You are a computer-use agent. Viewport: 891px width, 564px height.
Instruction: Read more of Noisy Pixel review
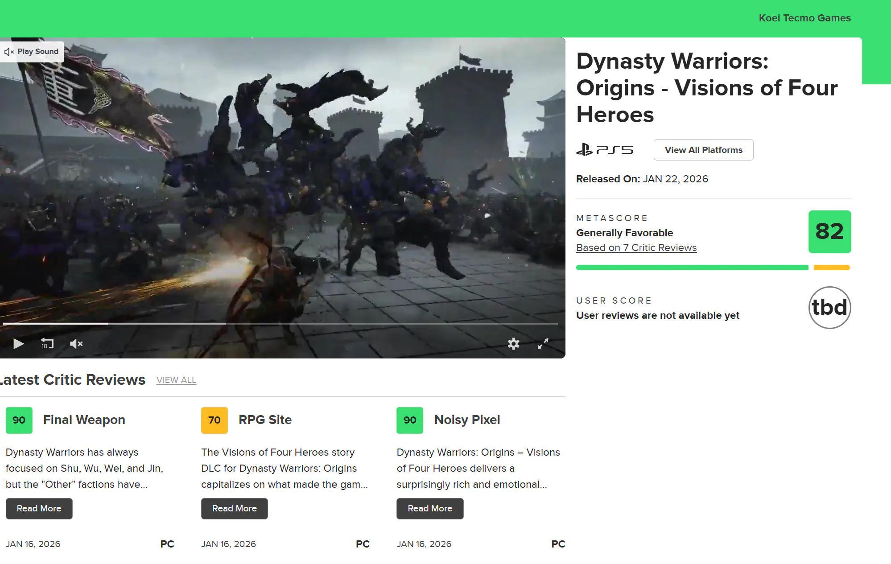(x=429, y=509)
